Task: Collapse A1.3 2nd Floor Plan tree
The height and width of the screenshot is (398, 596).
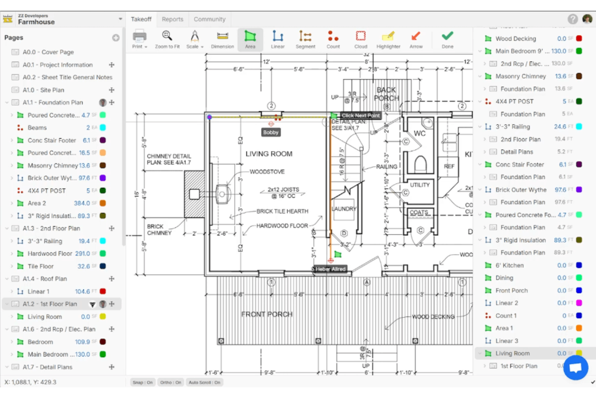Action: pos(7,228)
